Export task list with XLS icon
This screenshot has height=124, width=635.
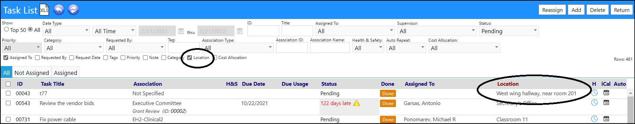(44, 10)
